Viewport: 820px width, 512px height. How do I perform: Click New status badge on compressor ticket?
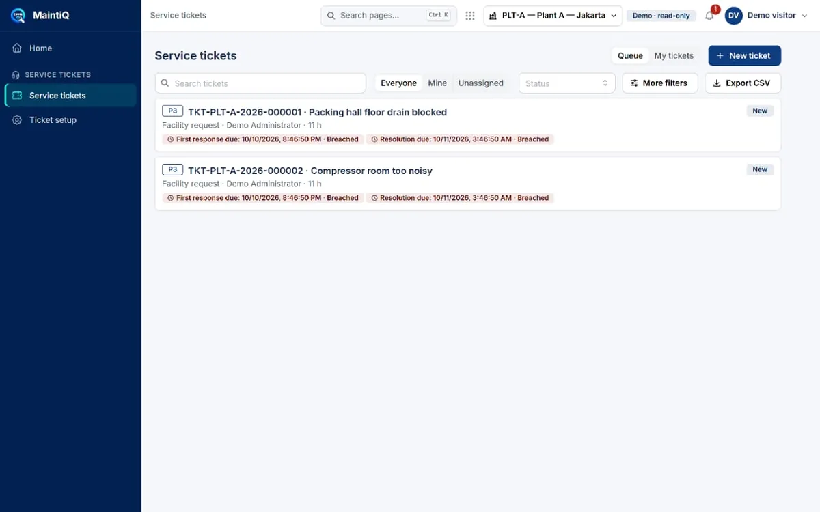[x=760, y=169]
